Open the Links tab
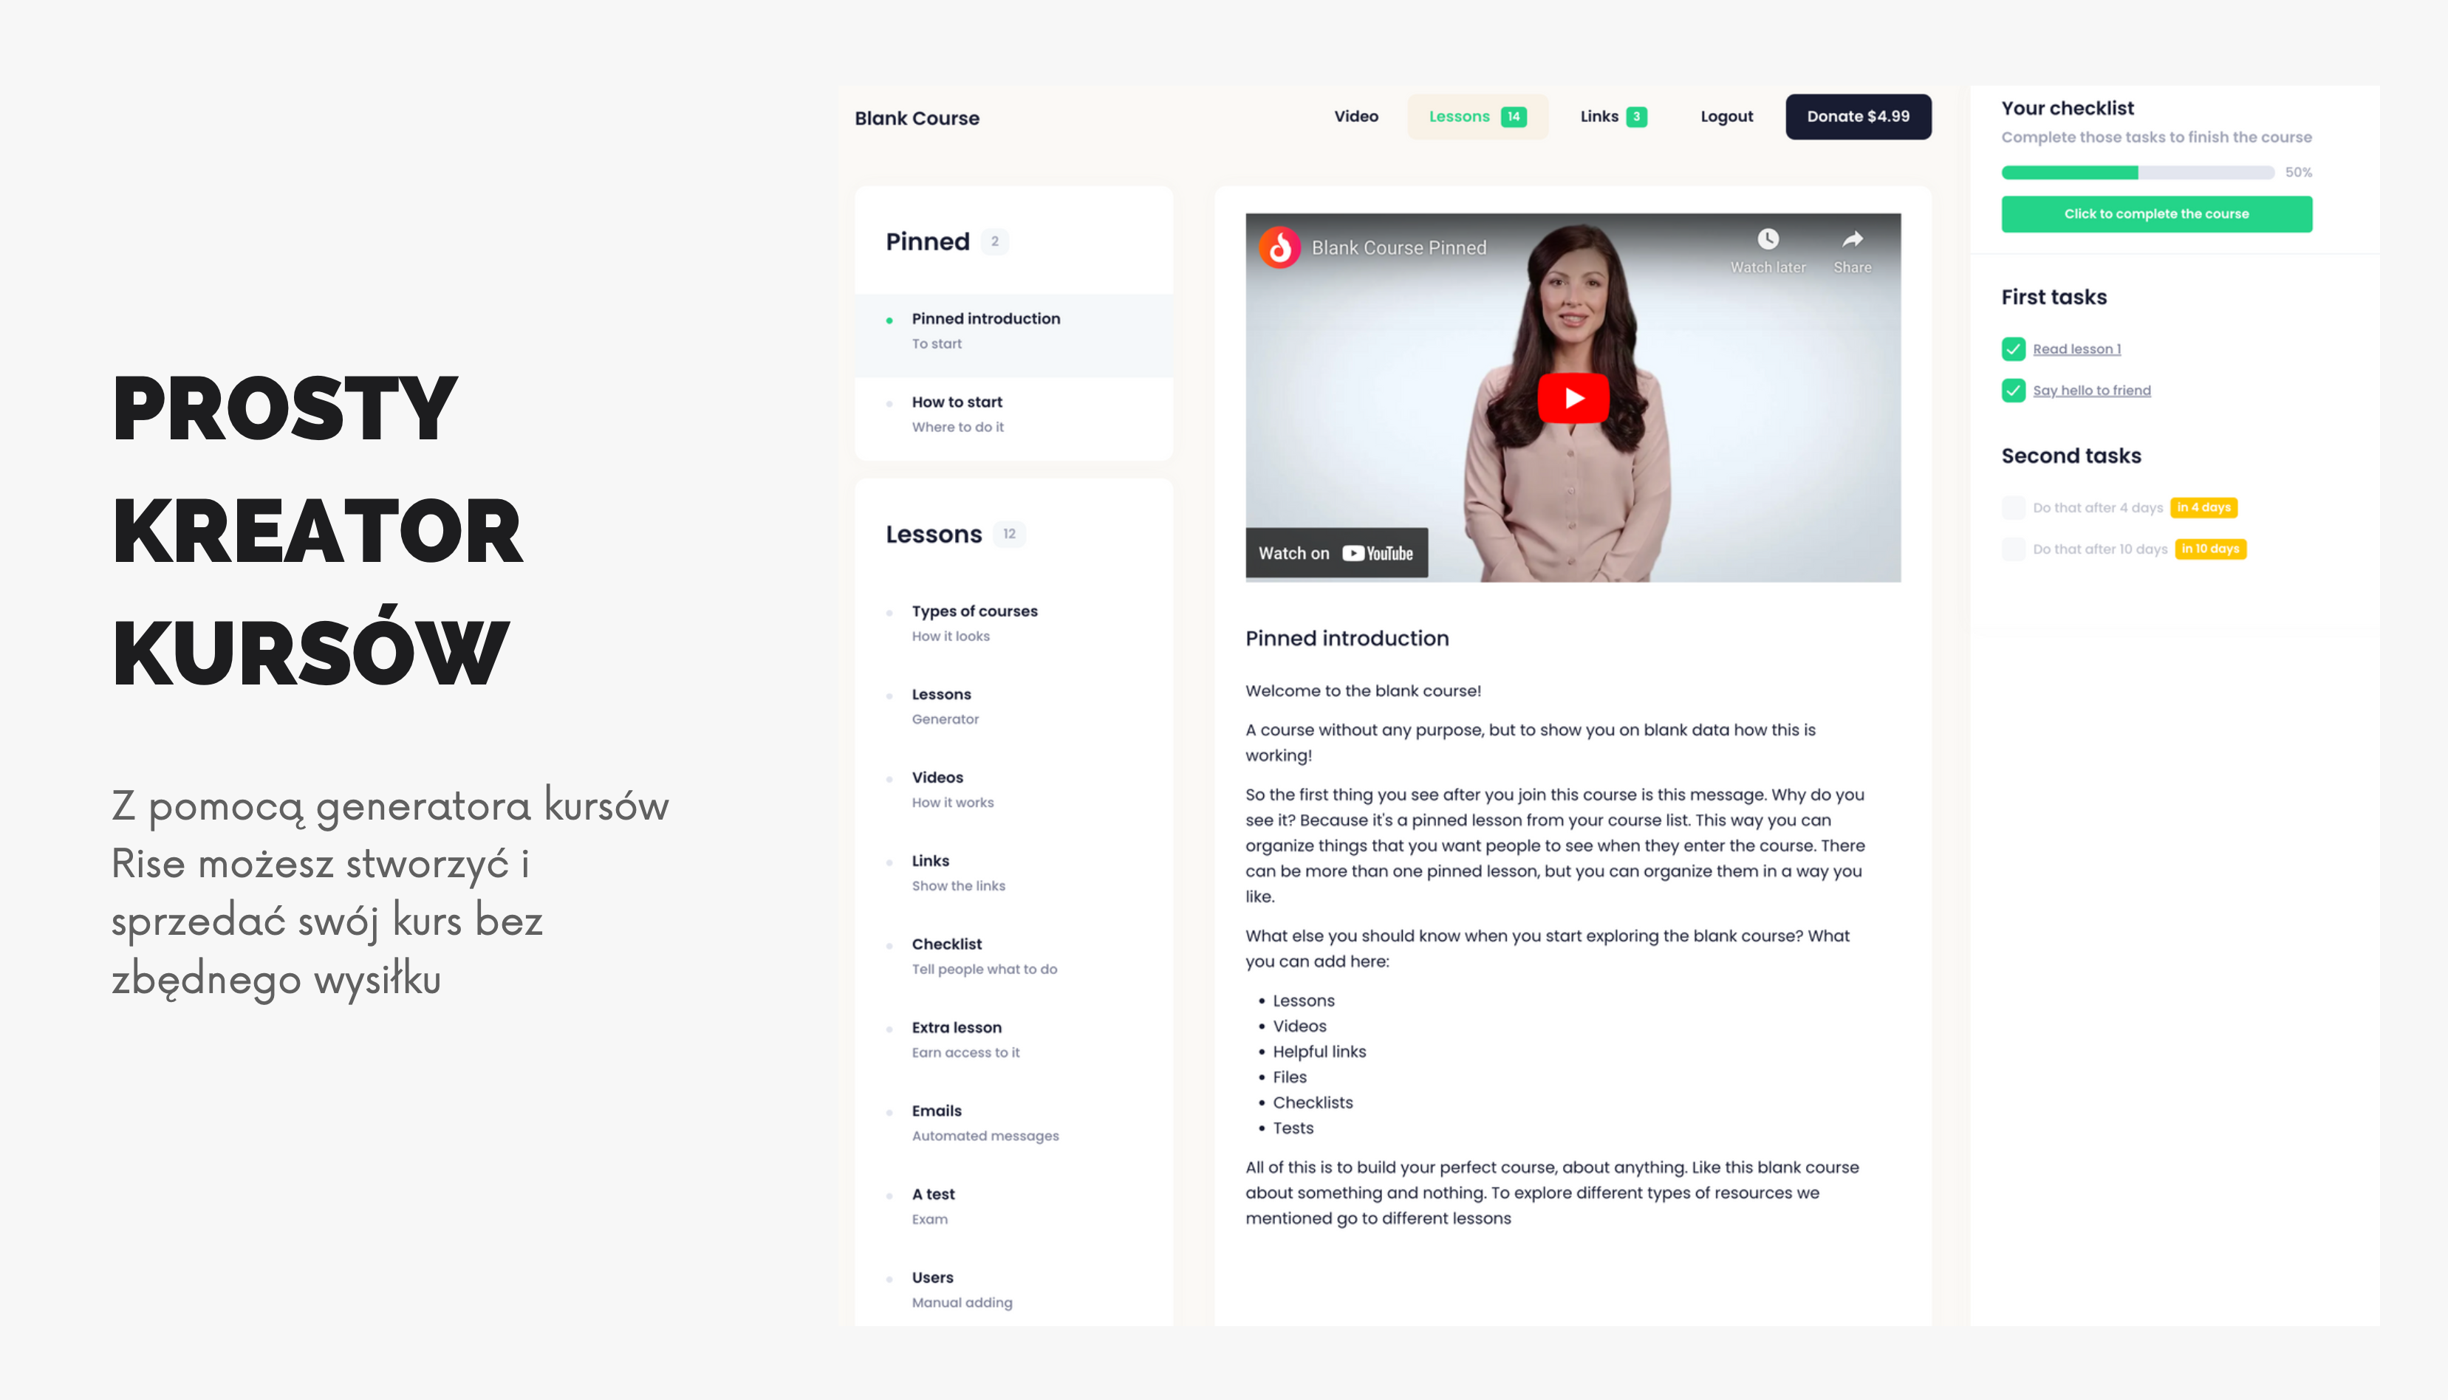Screen dimensions: 2448x1400 coord(1599,117)
